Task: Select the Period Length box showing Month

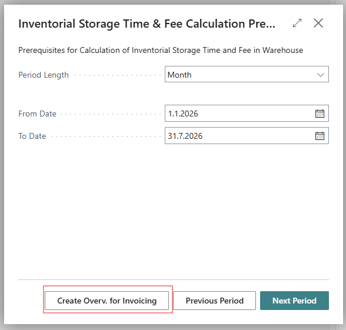Action: click(x=247, y=74)
